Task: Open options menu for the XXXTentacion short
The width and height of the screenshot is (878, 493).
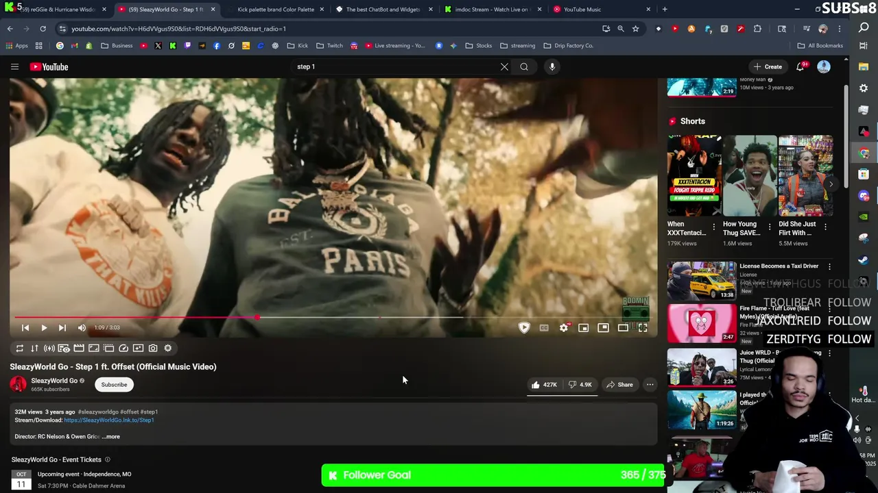Action: (x=714, y=227)
